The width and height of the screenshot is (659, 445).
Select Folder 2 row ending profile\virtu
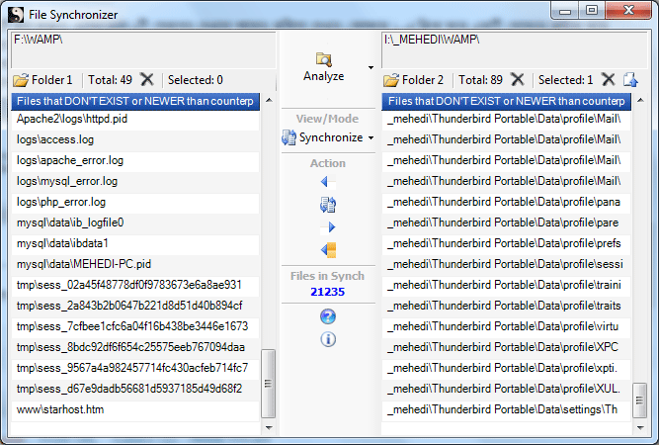pos(506,326)
